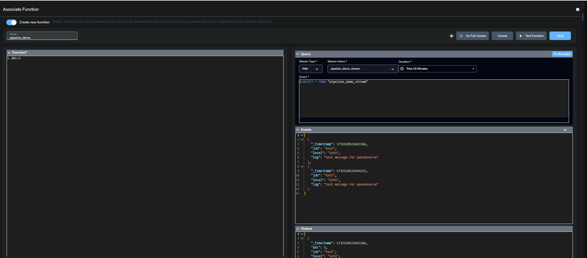Toggle the Create new function switch

pos(11,22)
